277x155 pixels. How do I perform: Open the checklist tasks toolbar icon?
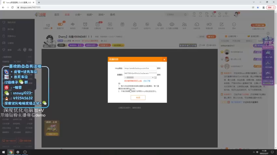pyautogui.click(x=98, y=24)
